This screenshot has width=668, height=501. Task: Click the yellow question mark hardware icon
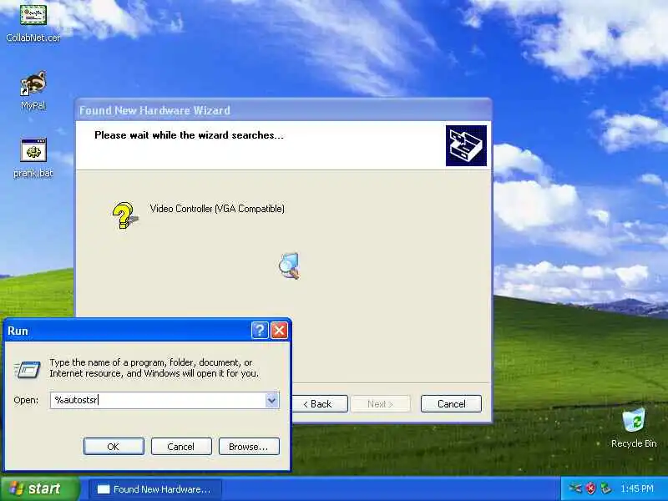point(124,215)
